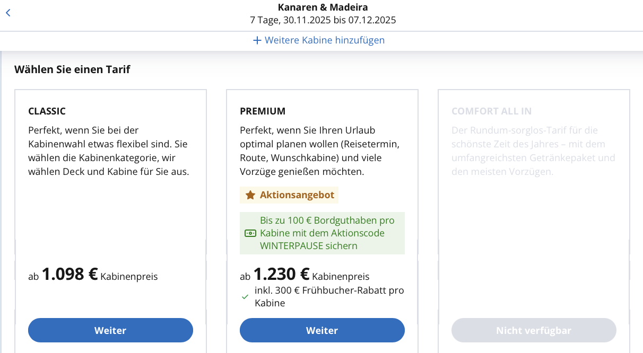Screen dimensions: 643x353
Task: Click the plus icon for adding a cabin
Action: (257, 40)
